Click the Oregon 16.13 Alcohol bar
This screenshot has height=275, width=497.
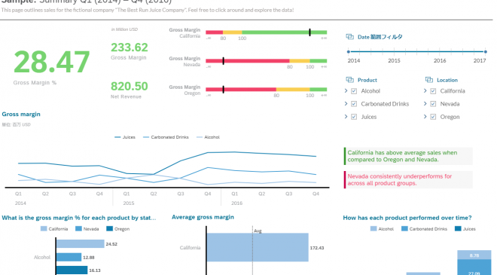coord(72,270)
